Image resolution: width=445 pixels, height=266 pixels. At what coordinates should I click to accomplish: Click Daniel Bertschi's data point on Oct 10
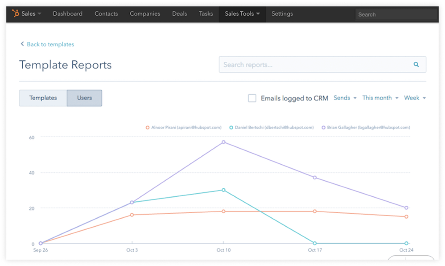pos(223,190)
